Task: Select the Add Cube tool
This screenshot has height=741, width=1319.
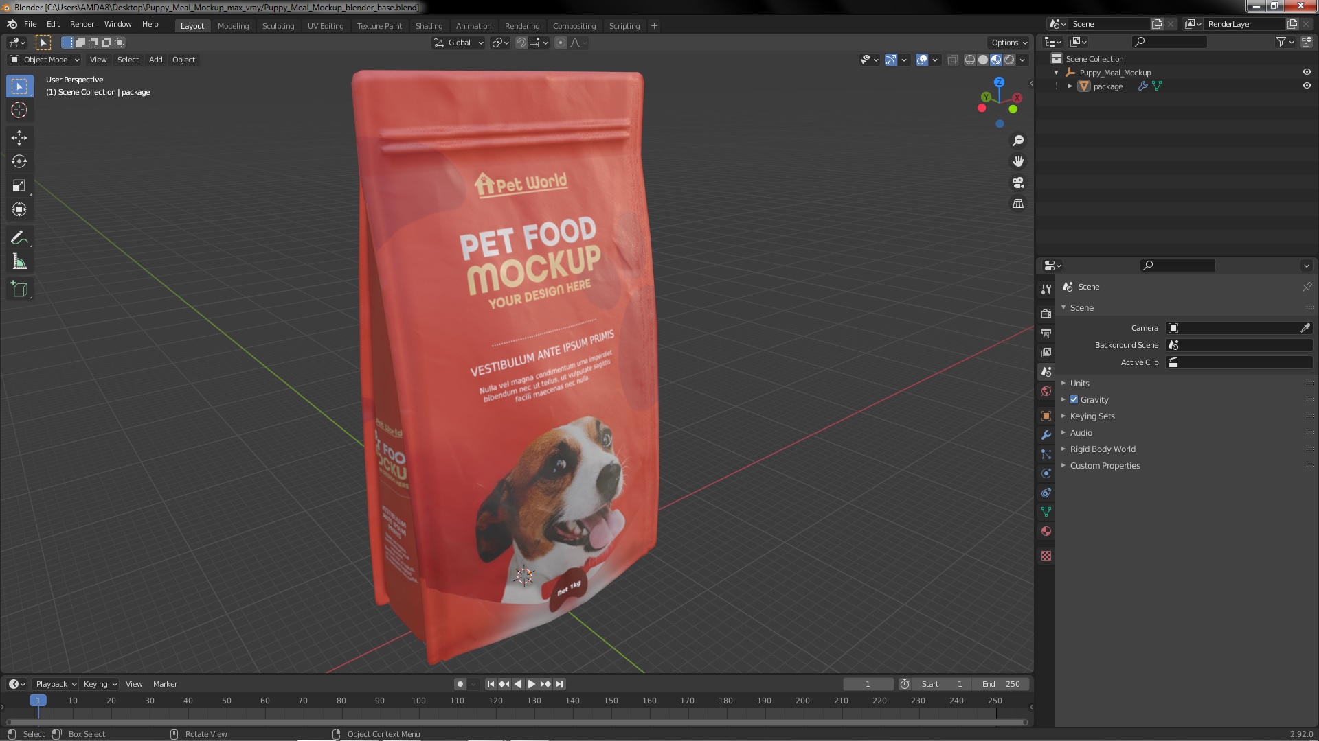Action: pyautogui.click(x=19, y=290)
